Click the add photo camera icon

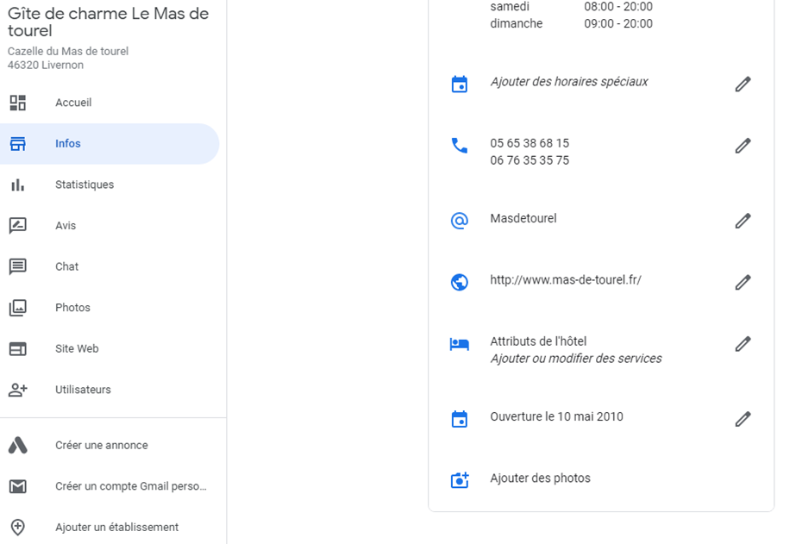click(x=460, y=479)
